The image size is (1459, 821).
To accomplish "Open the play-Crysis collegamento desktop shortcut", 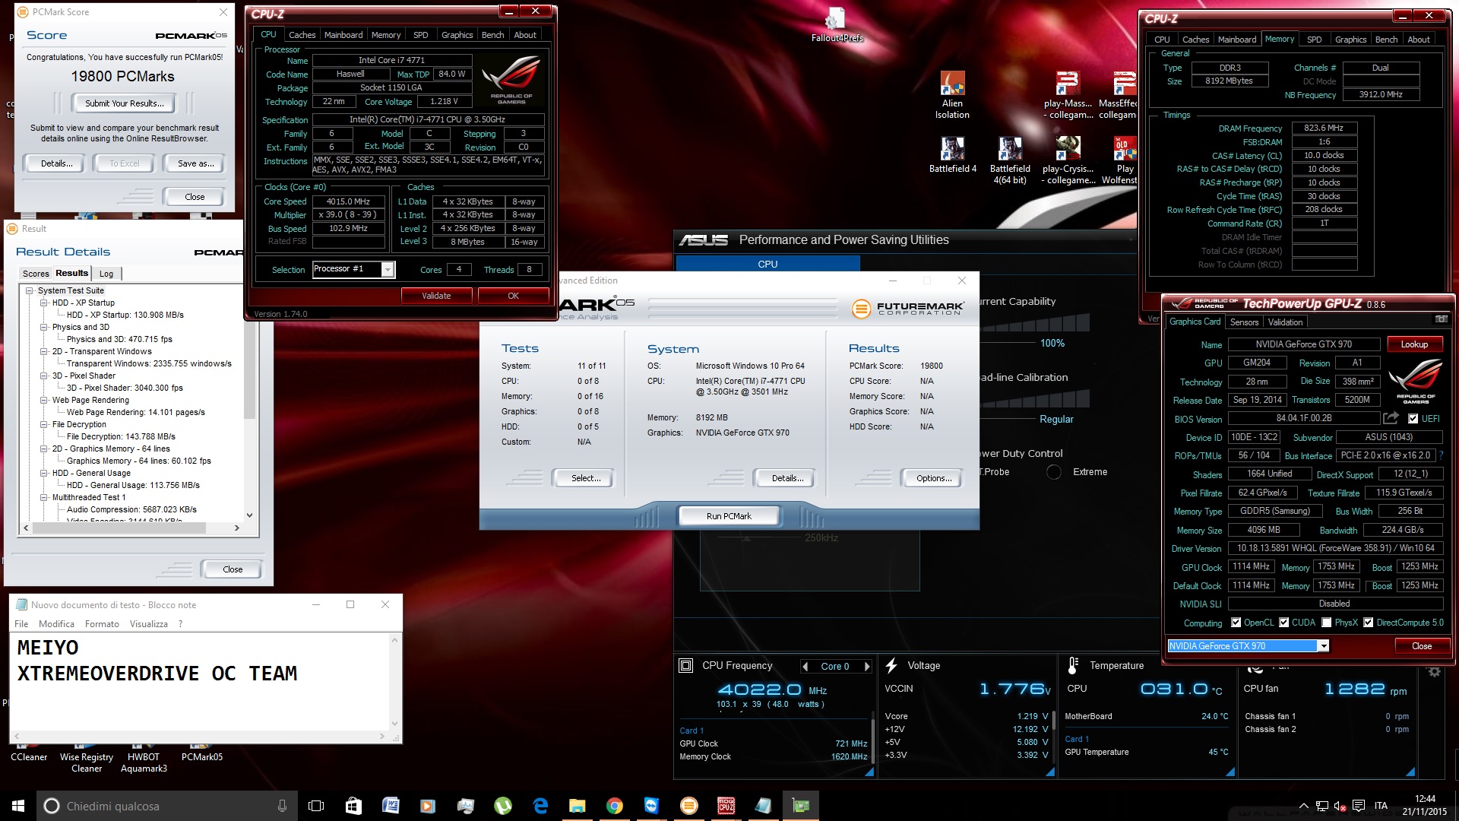I will coord(1068,160).
